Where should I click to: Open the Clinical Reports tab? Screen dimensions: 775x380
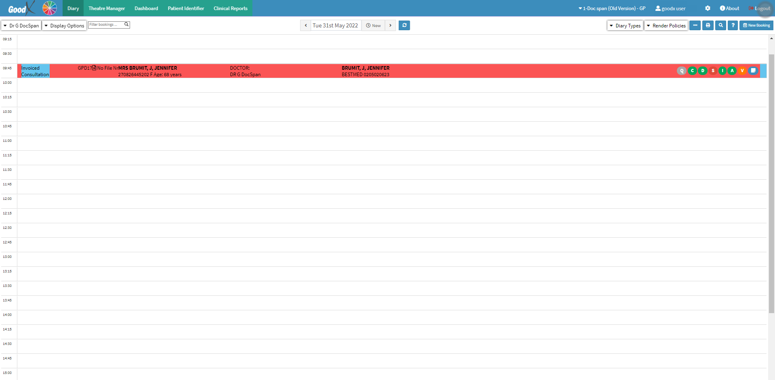[231, 8]
